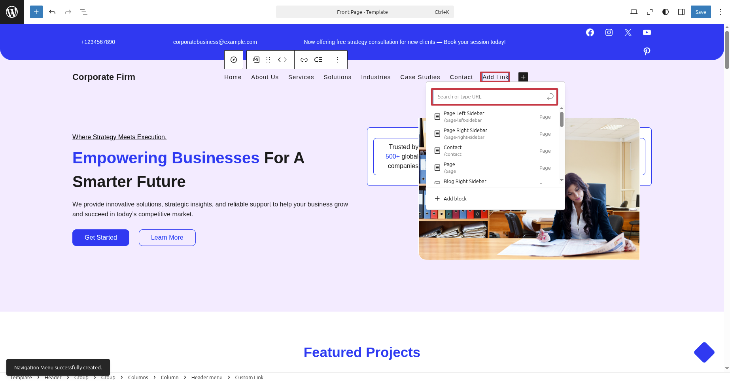The width and height of the screenshot is (730, 382).
Task: Click the drag handle dots in block toolbar
Action: pyautogui.click(x=268, y=60)
